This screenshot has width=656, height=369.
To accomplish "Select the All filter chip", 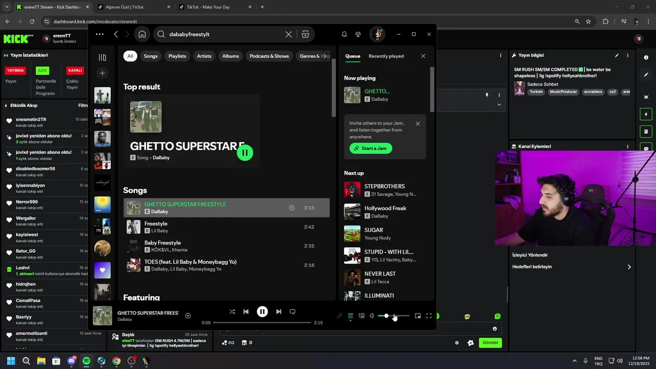I will point(130,56).
